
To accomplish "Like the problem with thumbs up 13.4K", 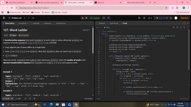I will (6, 99).
